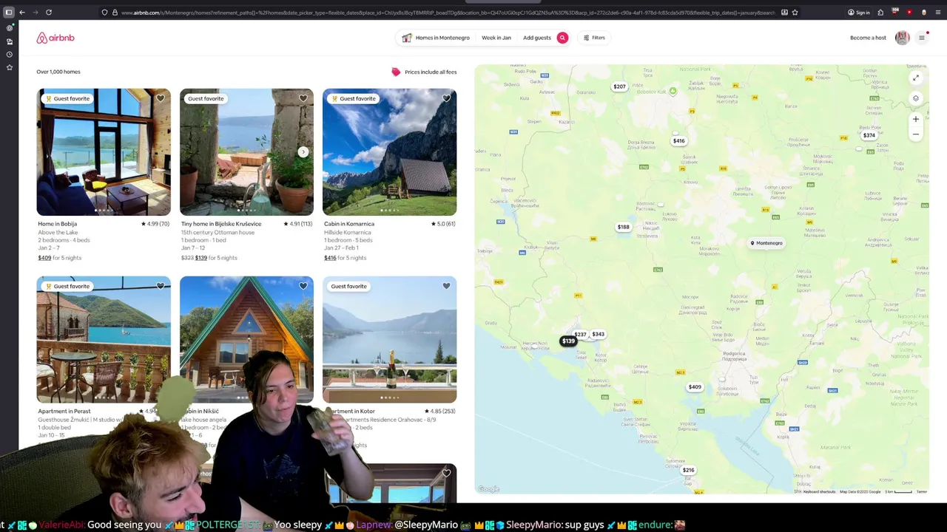947x532 pixels.
Task: Click the $139 for 5 nights discounted price
Action: coord(216,258)
